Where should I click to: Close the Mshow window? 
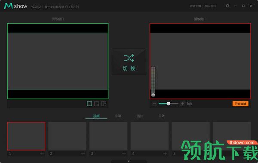click(251, 6)
